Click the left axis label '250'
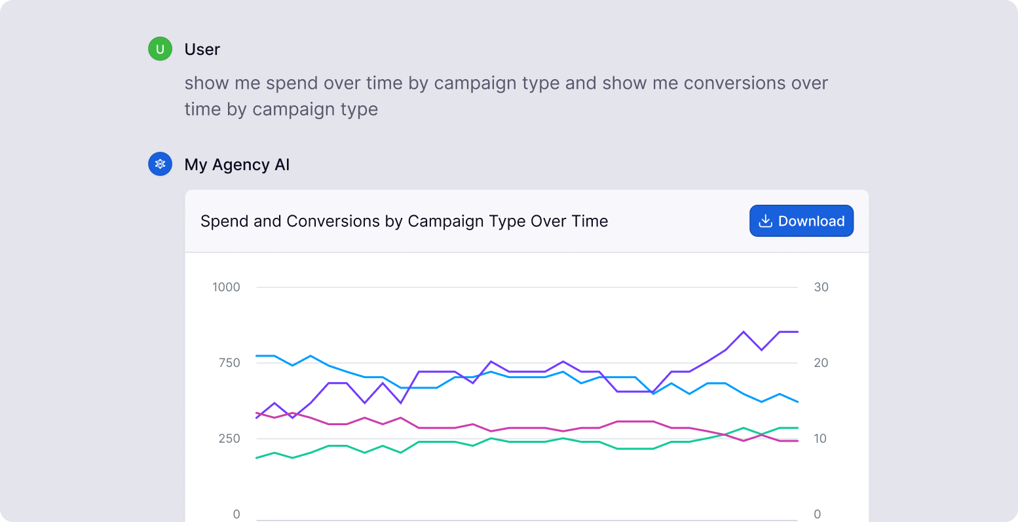The width and height of the screenshot is (1018, 522). pyautogui.click(x=229, y=438)
